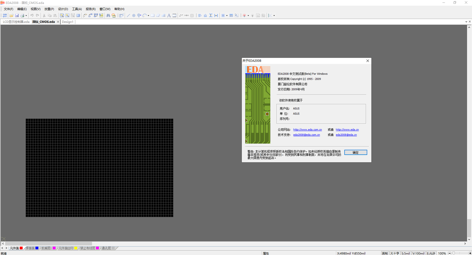Viewport: 472px width, 255px height.
Task: Open the 帮助(H) menu
Action: click(x=119, y=9)
